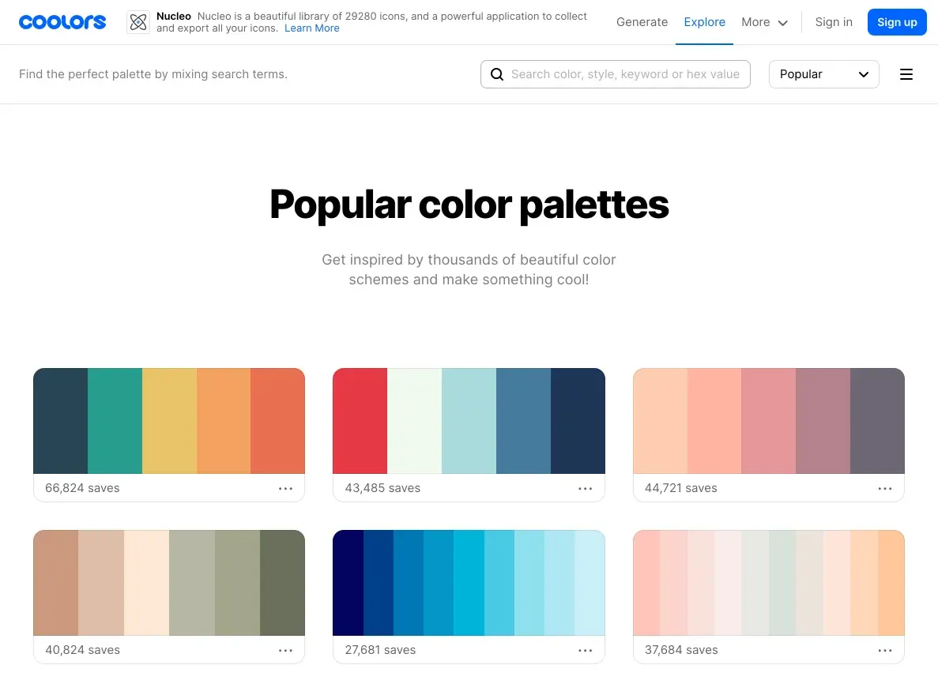Open options for 27,681 saves palette
The width and height of the screenshot is (938, 680).
point(585,650)
